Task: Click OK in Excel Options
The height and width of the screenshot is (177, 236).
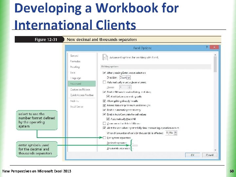Action: 192,155
